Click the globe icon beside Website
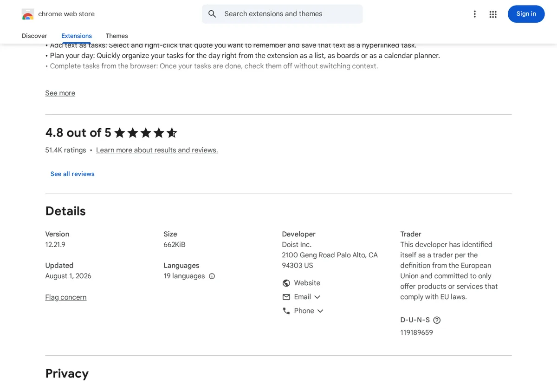 coord(286,283)
